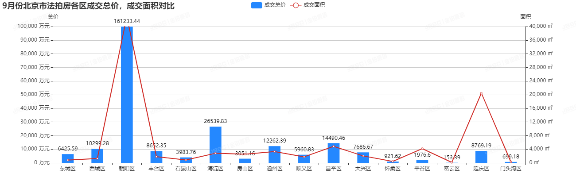Select the 昌平区 bar in the chart

334,153
